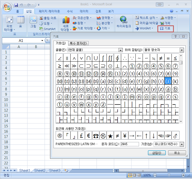The height and width of the screenshot is (179, 192).
Task: Insert a PivotTable (피벗 테이블)
Action: pos(9,24)
